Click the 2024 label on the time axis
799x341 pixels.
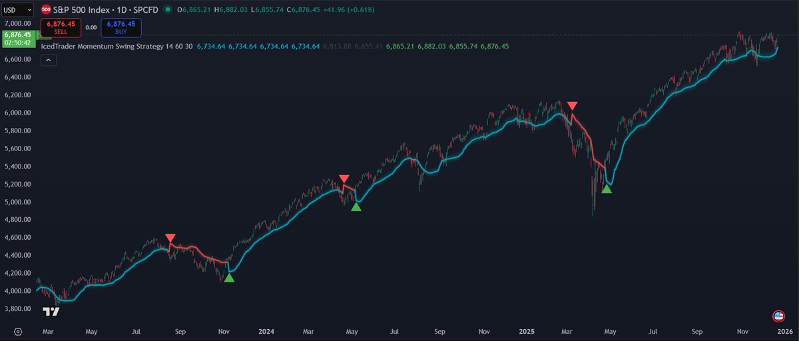pyautogui.click(x=266, y=330)
